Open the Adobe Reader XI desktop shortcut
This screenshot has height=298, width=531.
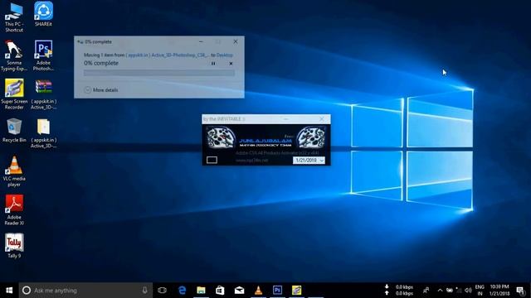[14, 209]
